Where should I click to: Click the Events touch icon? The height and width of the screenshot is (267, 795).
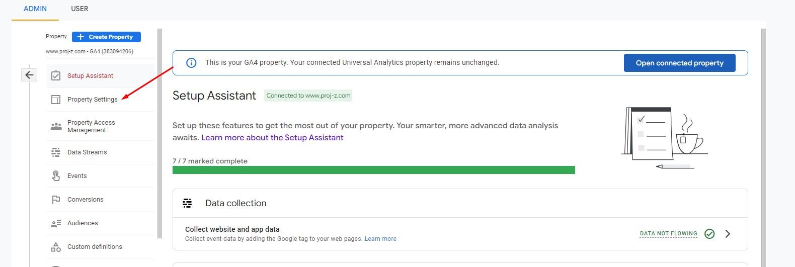(x=56, y=176)
